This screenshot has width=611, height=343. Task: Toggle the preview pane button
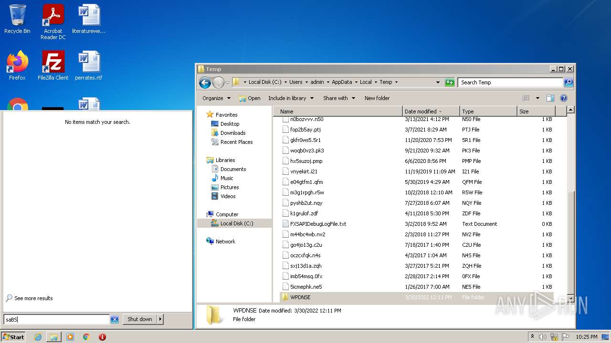point(550,98)
